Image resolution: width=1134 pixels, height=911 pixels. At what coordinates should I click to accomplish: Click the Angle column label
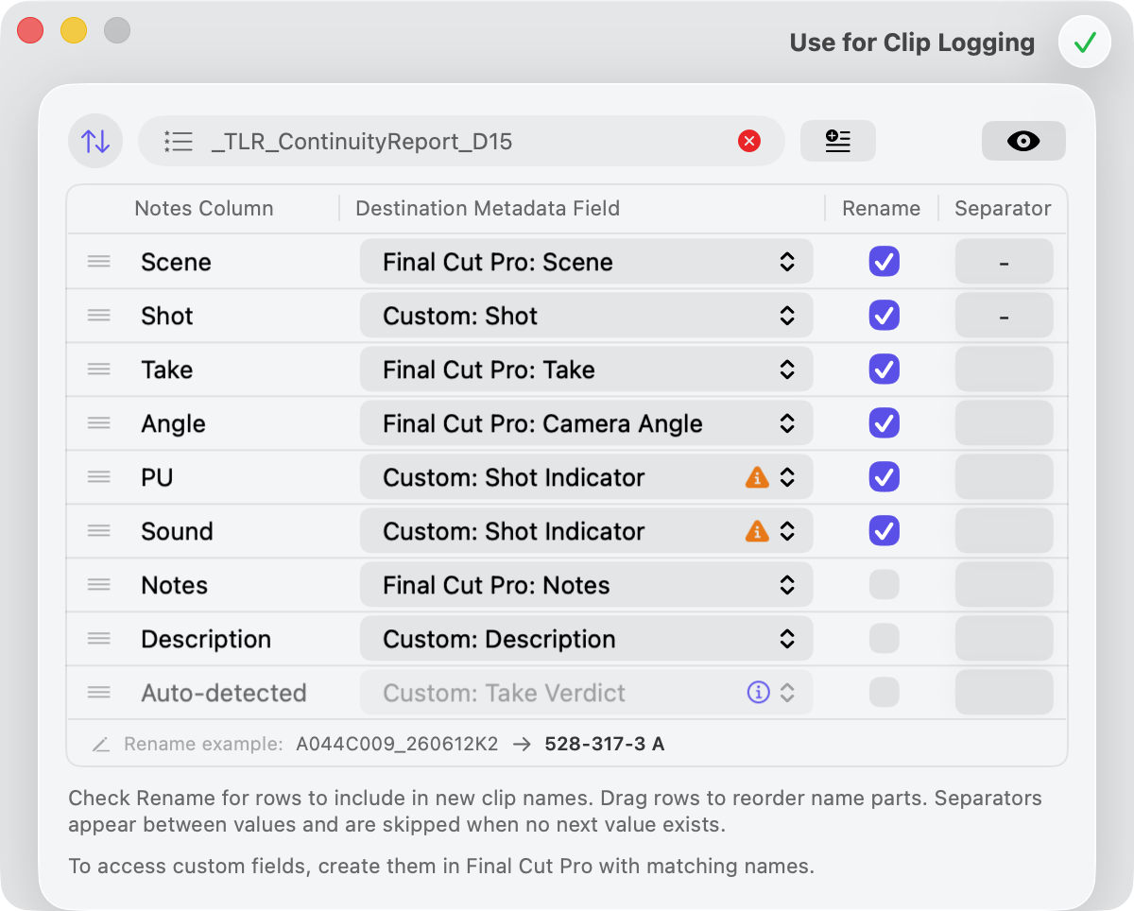point(173,424)
